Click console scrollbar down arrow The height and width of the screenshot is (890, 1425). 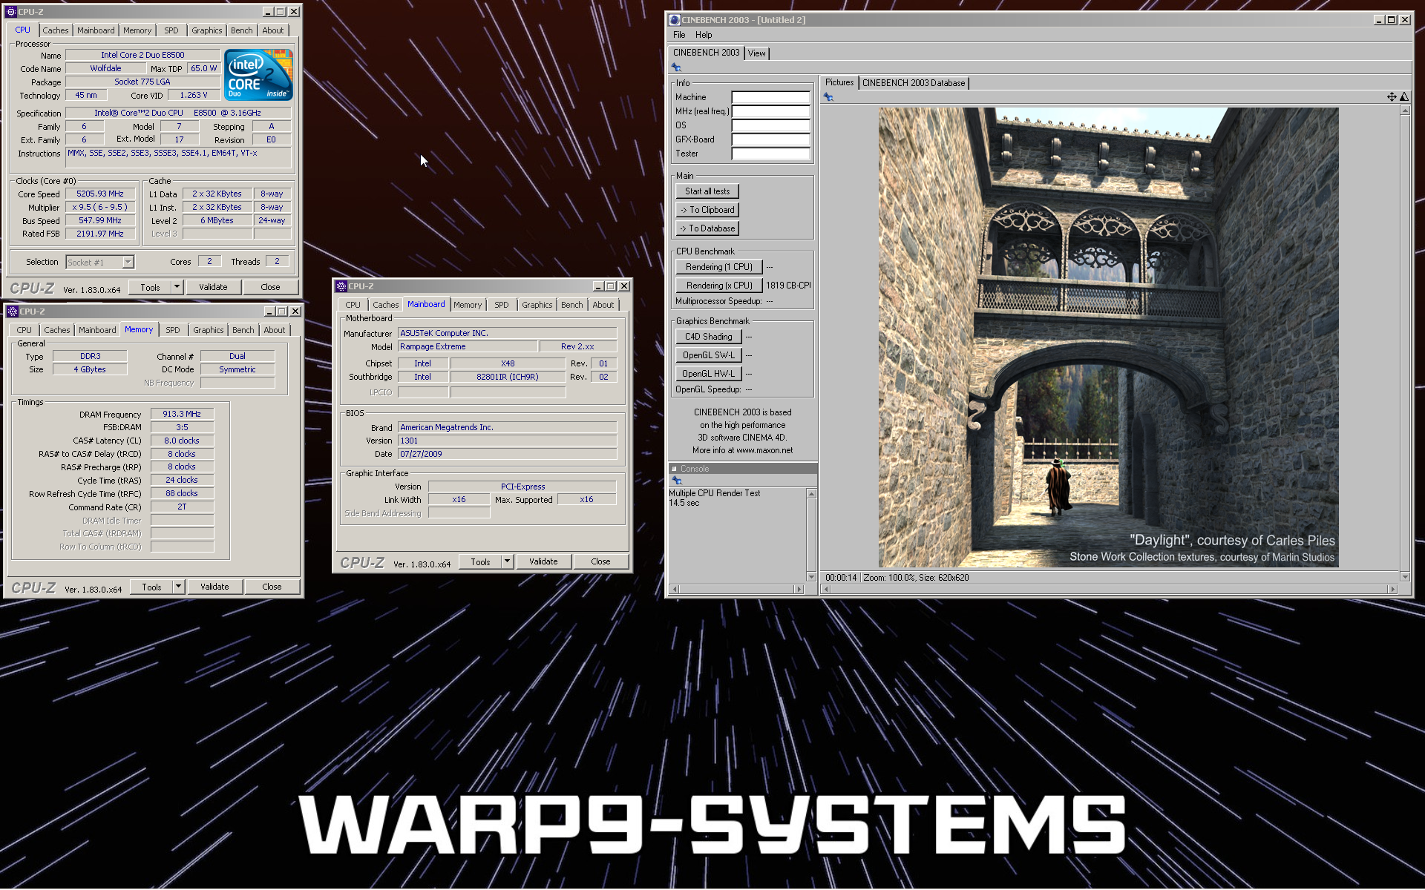pyautogui.click(x=811, y=577)
